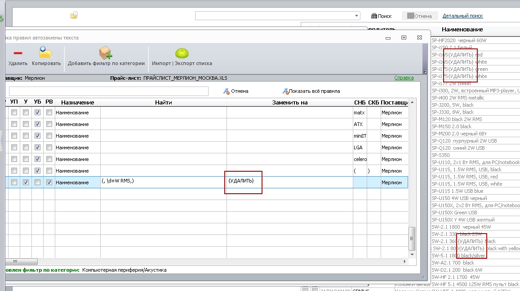The width and height of the screenshot is (520, 291).
Task: Add a category filter via box icon
Action: click(x=106, y=52)
